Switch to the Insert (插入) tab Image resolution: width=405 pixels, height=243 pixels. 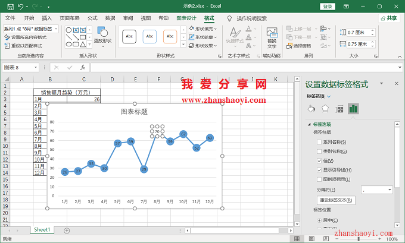coord(46,18)
